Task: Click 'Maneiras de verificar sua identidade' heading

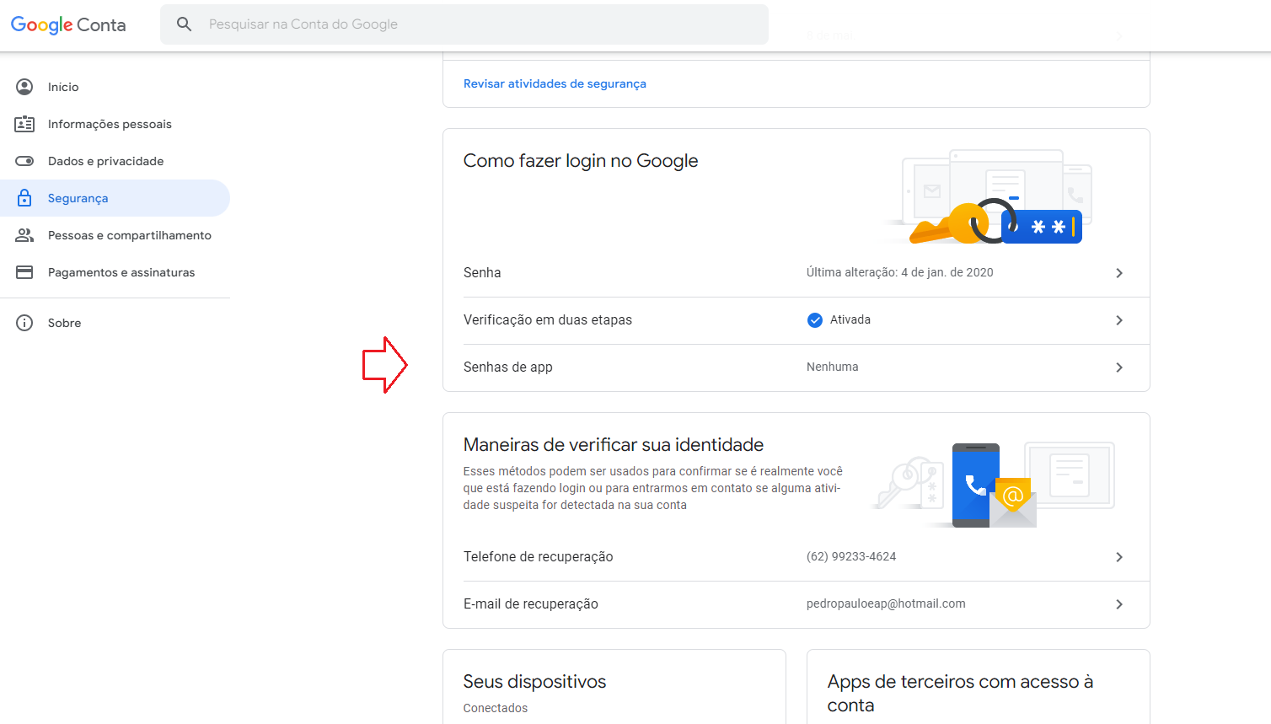Action: (x=614, y=445)
